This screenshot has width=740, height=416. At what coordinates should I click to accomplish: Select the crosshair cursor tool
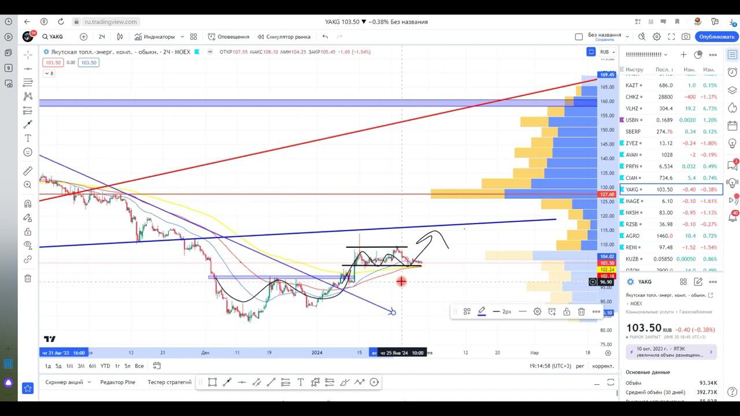(28, 55)
